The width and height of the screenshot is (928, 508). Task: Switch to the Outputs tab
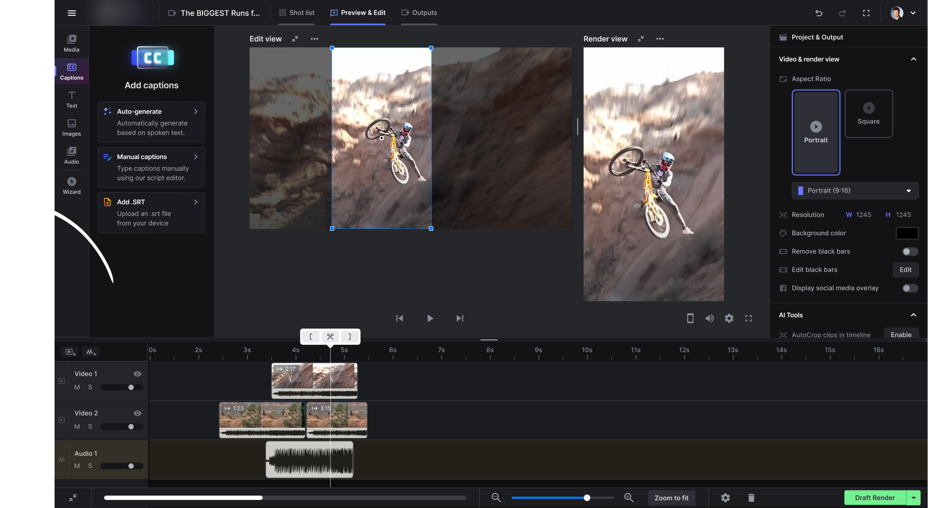coord(419,13)
